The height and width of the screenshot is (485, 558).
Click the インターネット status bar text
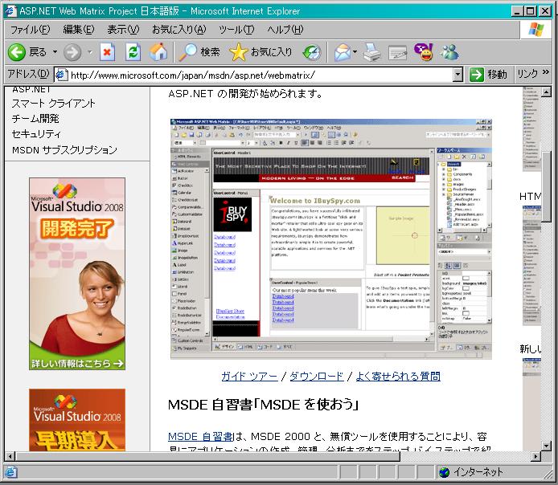(478, 472)
